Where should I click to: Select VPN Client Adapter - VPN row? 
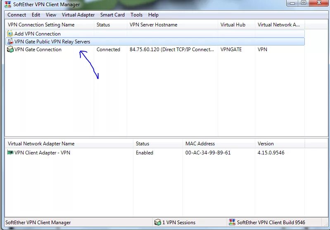tap(155, 152)
